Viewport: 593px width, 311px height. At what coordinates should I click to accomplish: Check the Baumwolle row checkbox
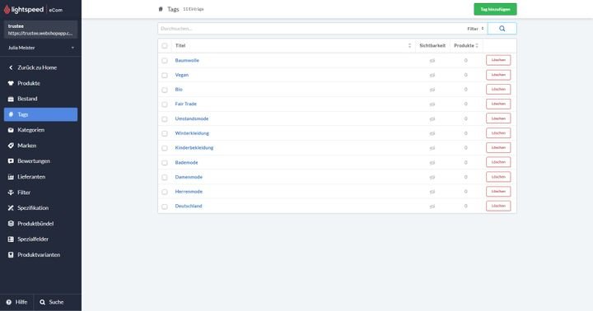pyautogui.click(x=165, y=60)
